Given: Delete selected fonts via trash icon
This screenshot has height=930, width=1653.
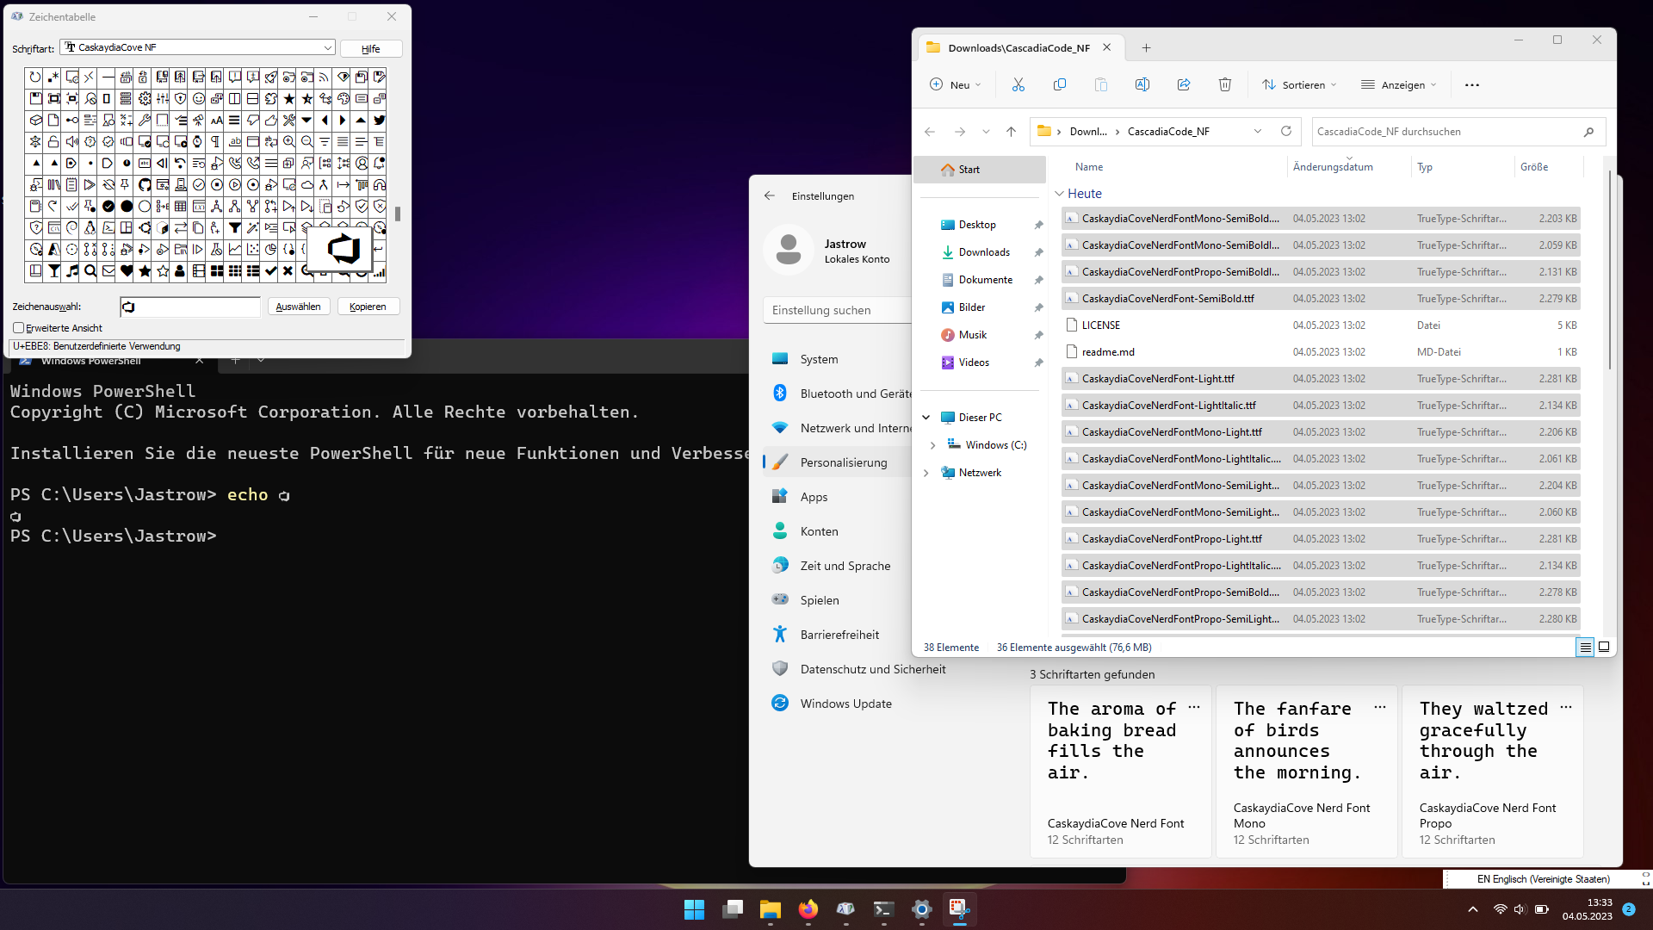Looking at the screenshot, I should (x=1225, y=84).
